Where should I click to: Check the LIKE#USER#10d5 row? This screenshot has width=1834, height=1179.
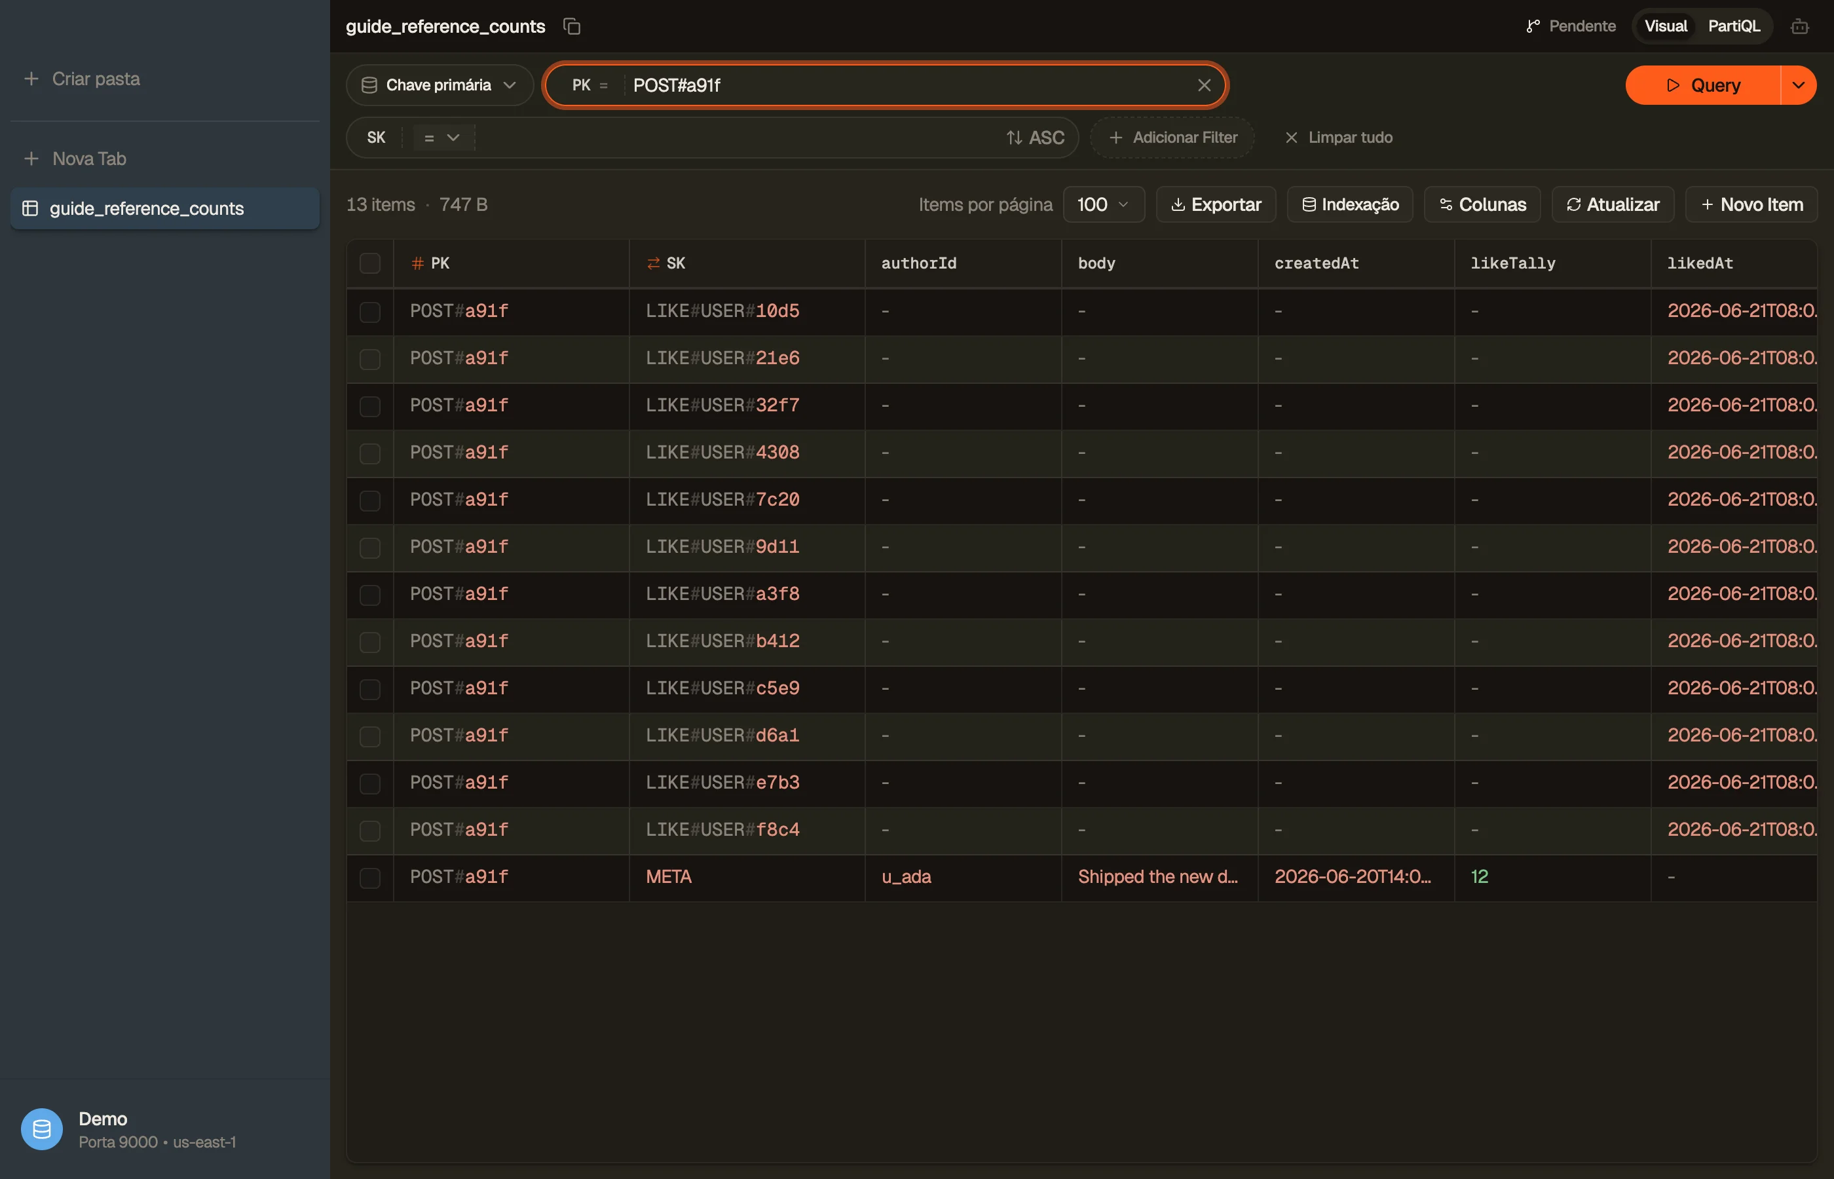point(369,311)
